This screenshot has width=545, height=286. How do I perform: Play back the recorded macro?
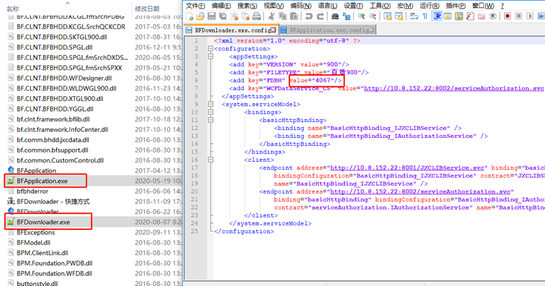[530, 16]
